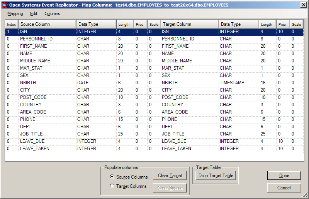Click target column FIRST_NAME
309x199 pixels.
[x=175, y=46]
